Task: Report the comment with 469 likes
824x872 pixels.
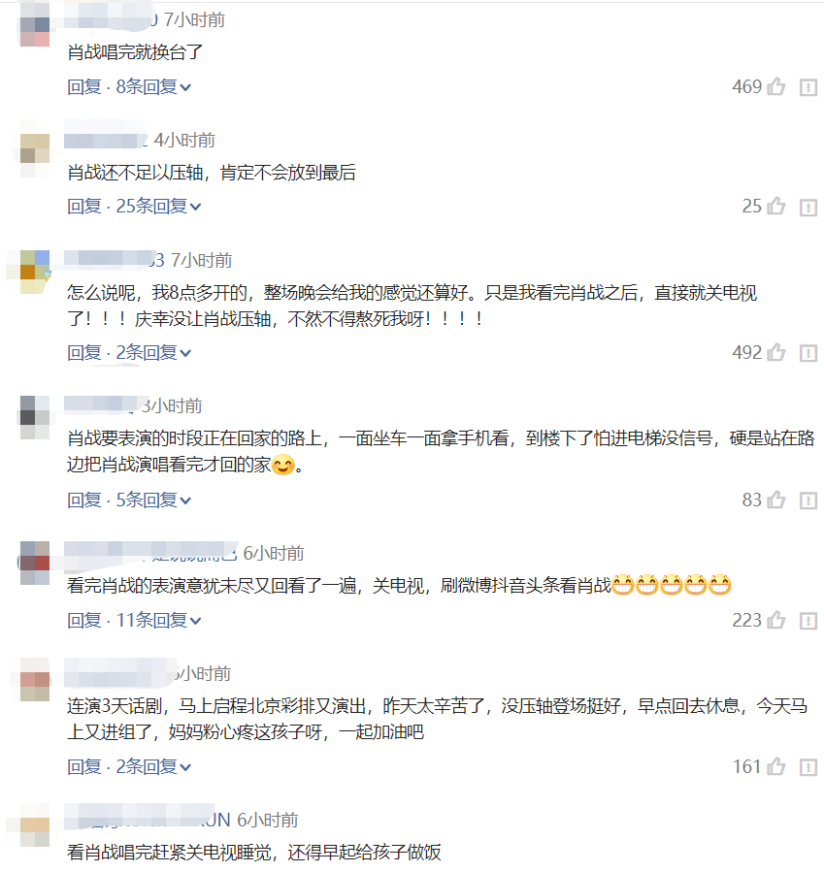Action: coord(808,87)
